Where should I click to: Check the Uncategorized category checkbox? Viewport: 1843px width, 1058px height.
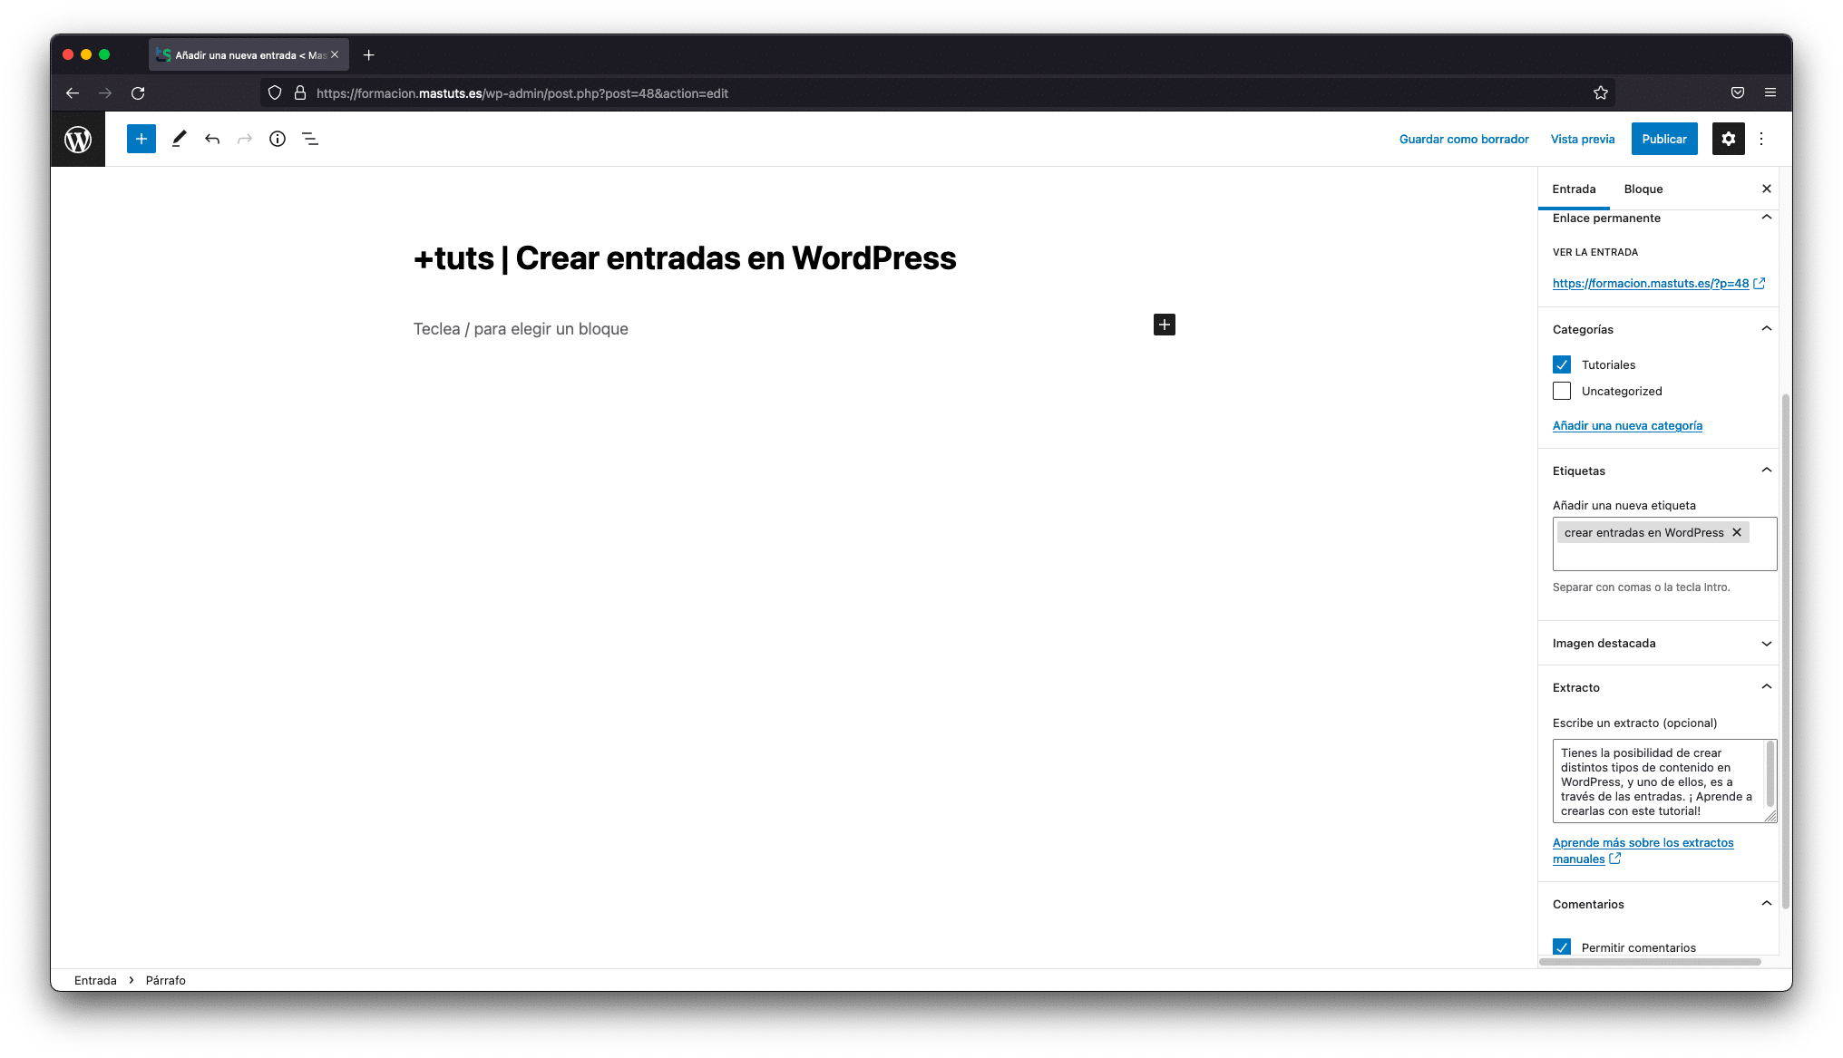click(x=1562, y=391)
